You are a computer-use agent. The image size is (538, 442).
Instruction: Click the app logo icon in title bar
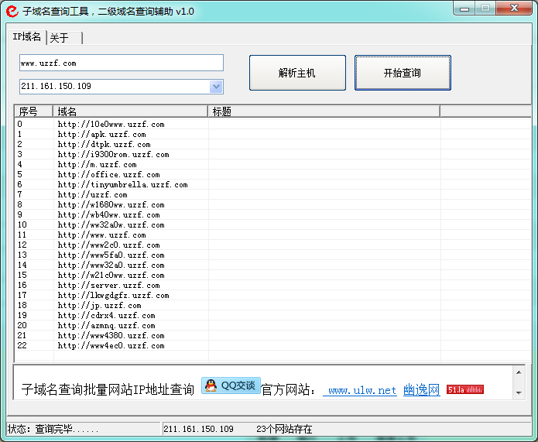click(12, 11)
